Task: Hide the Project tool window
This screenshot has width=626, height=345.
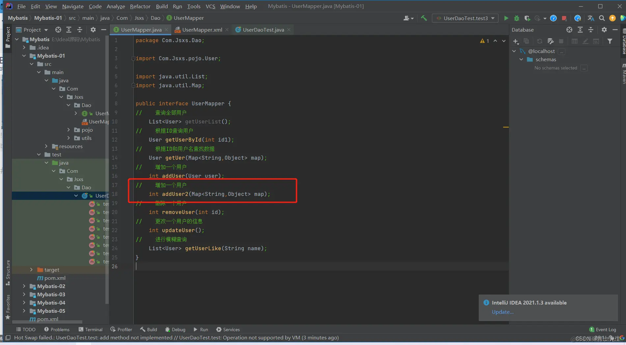Action: pos(104,30)
